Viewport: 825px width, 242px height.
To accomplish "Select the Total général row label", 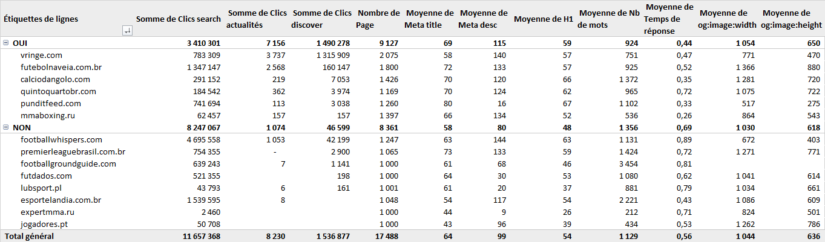I will tap(29, 236).
